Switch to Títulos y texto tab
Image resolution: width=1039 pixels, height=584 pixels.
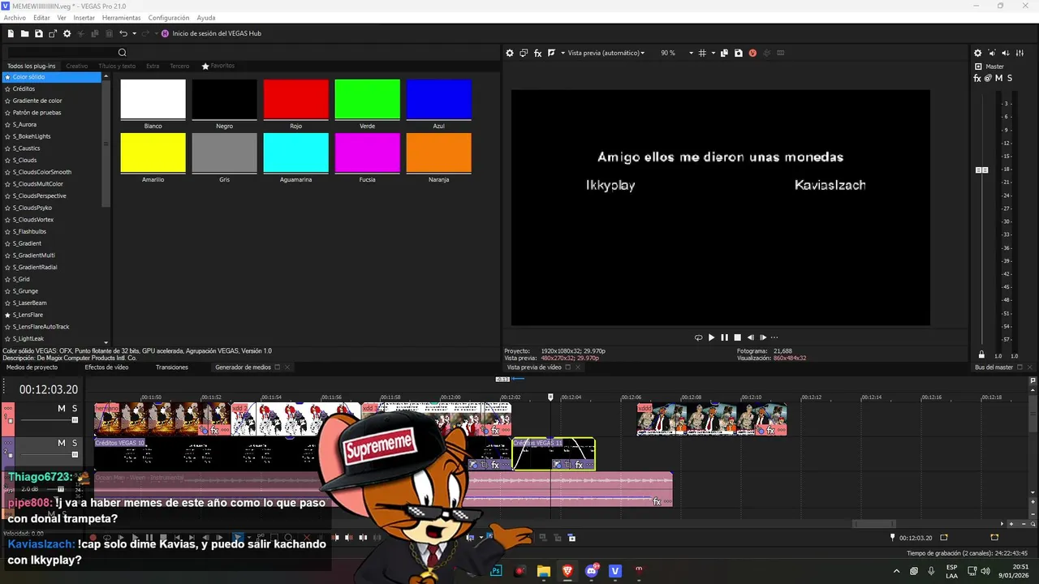(117, 66)
